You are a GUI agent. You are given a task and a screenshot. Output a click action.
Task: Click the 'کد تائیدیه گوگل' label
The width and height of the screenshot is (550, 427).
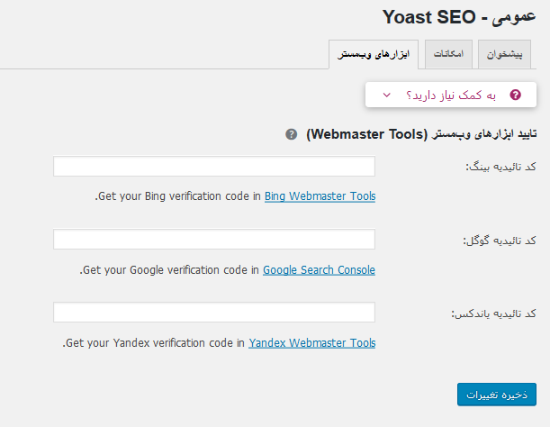click(x=500, y=241)
